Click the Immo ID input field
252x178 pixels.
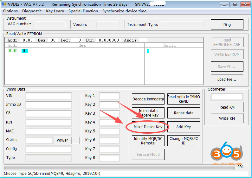tap(48, 105)
